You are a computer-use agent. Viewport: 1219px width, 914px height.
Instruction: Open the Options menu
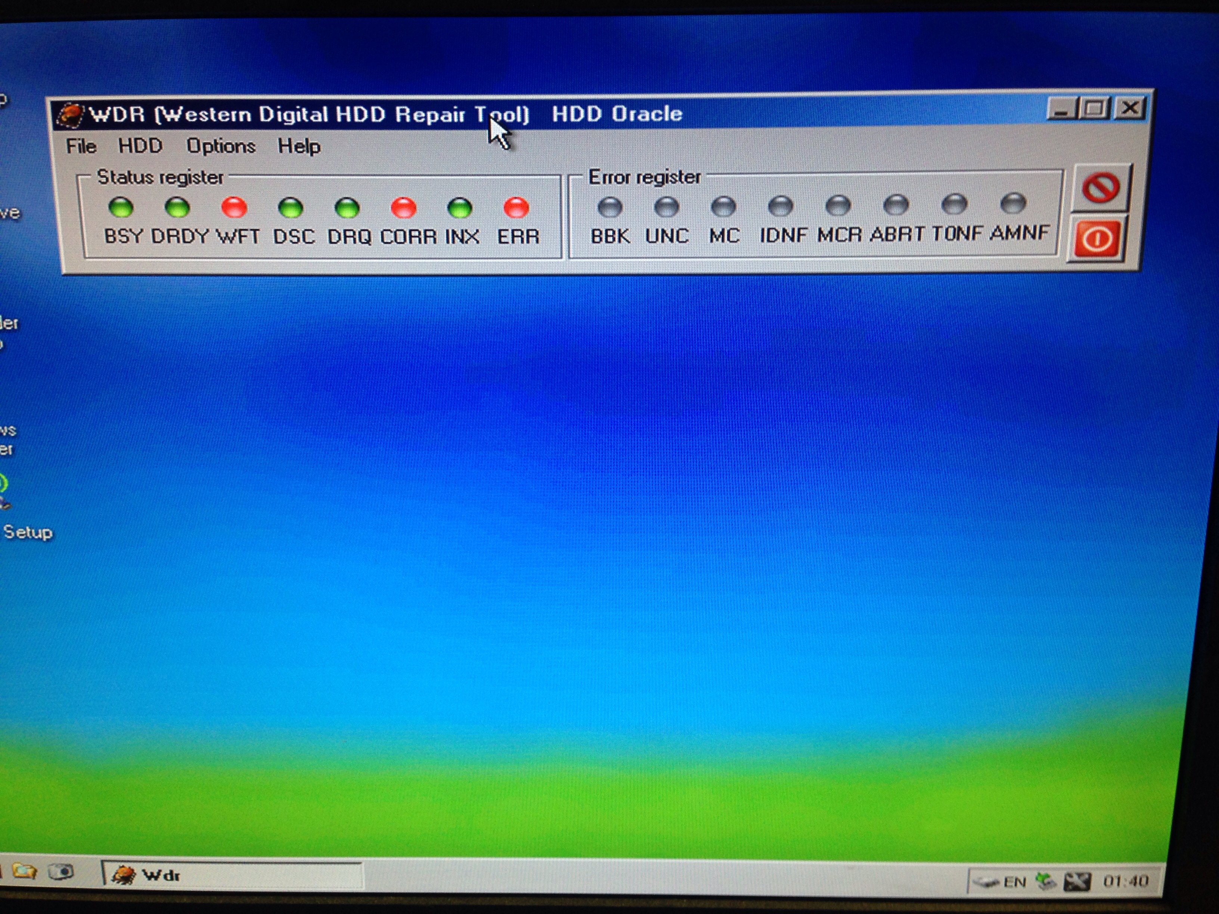coord(220,146)
